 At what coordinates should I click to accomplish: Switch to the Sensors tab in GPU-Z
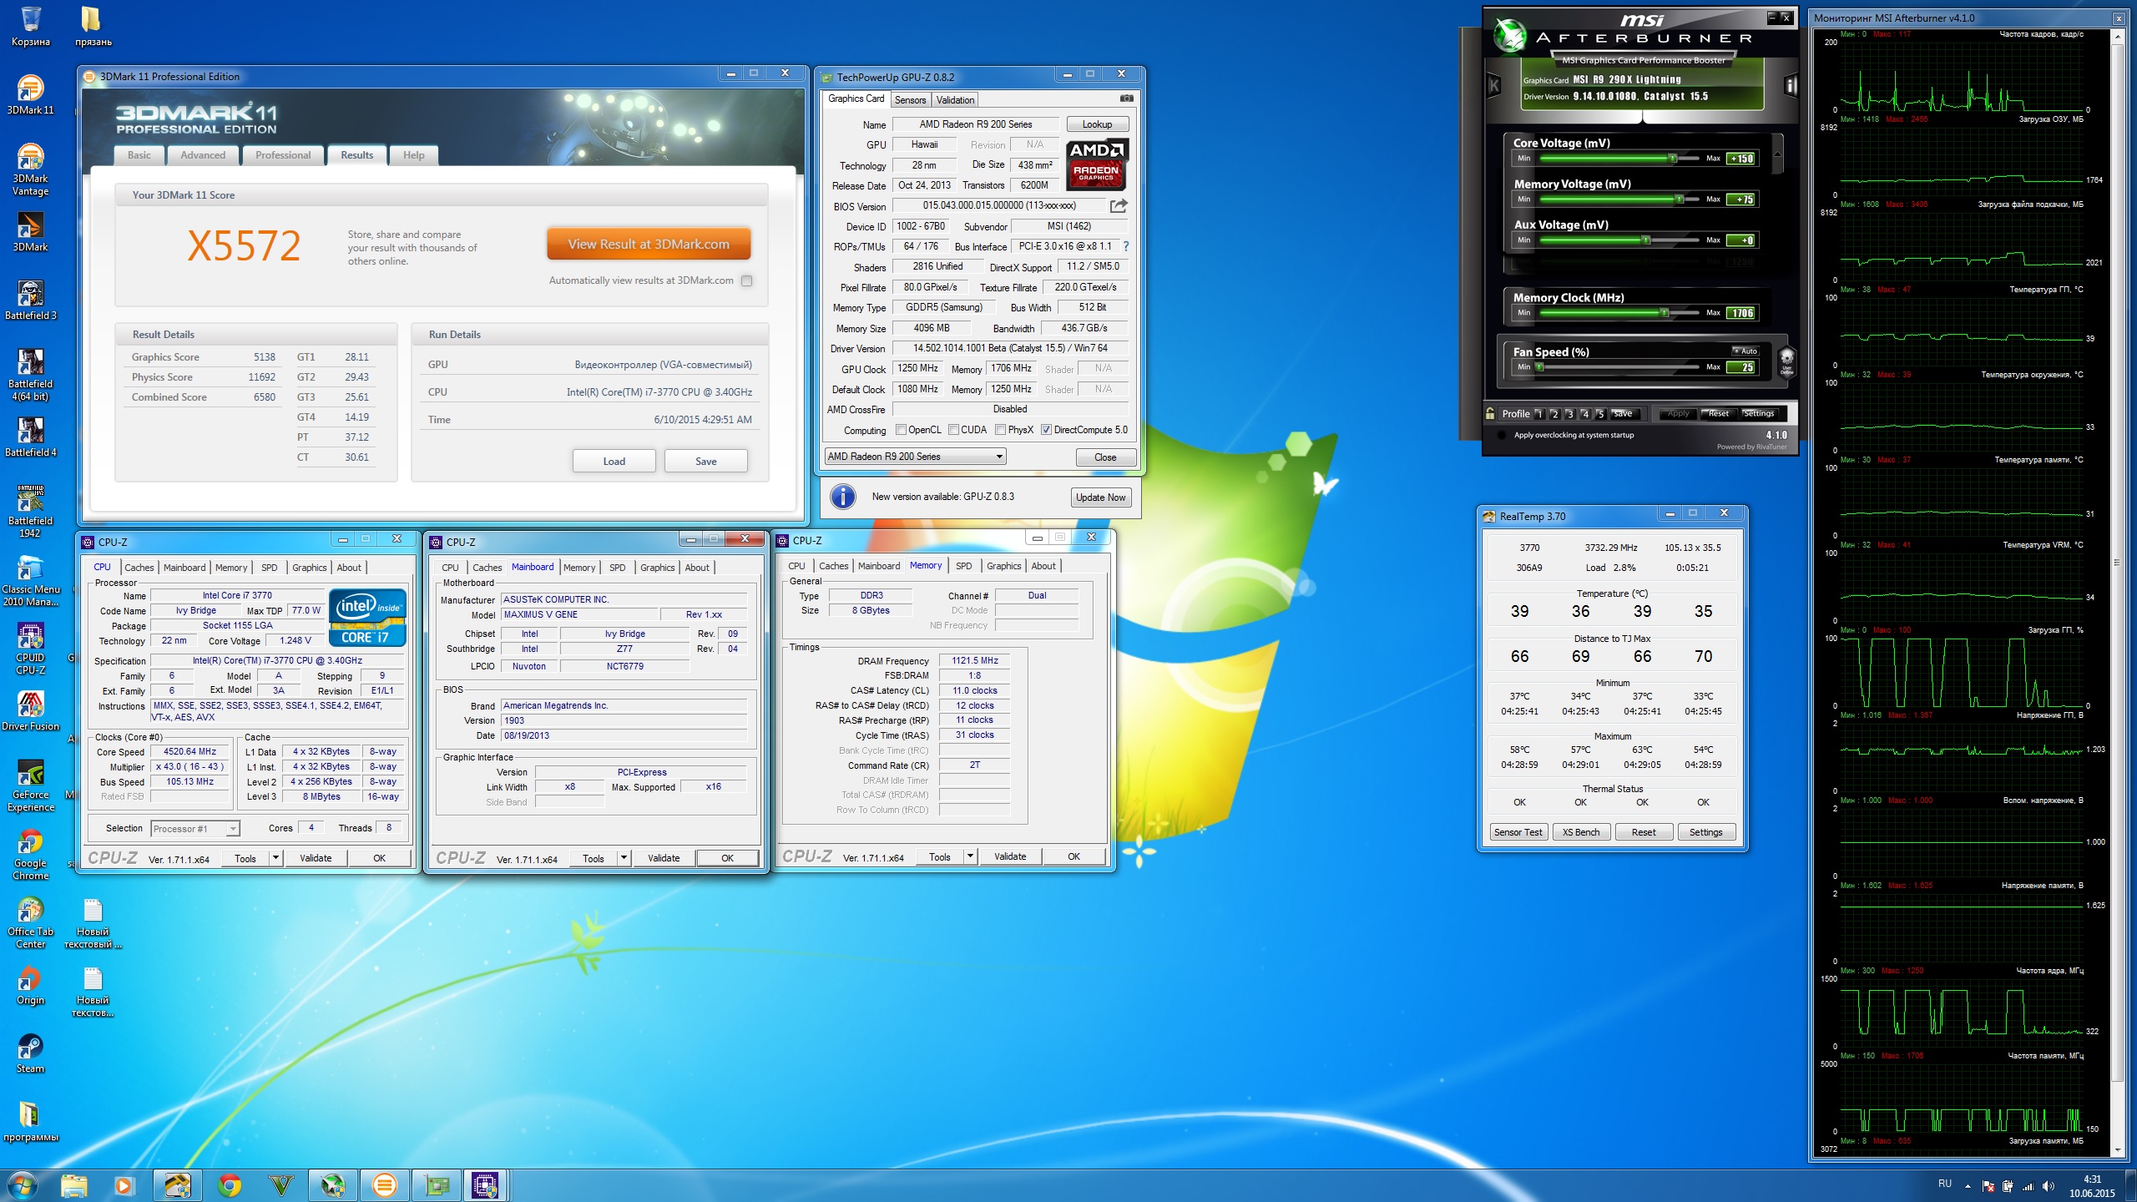point(910,100)
